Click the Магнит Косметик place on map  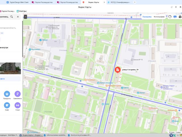(x=105, y=83)
